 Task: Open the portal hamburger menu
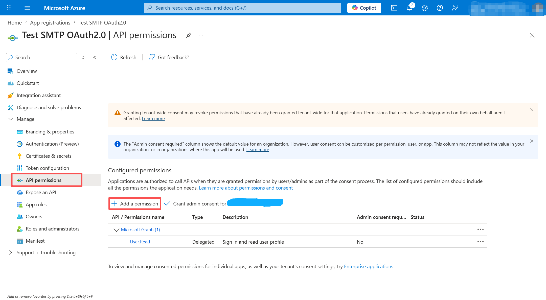[x=27, y=8]
